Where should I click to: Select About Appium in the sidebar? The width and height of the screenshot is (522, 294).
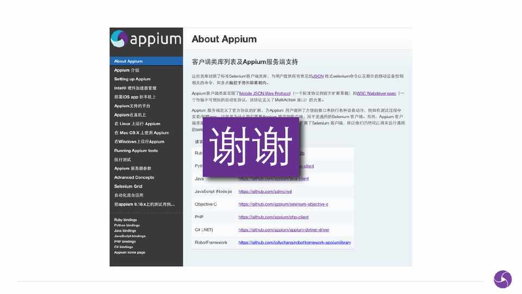128,62
